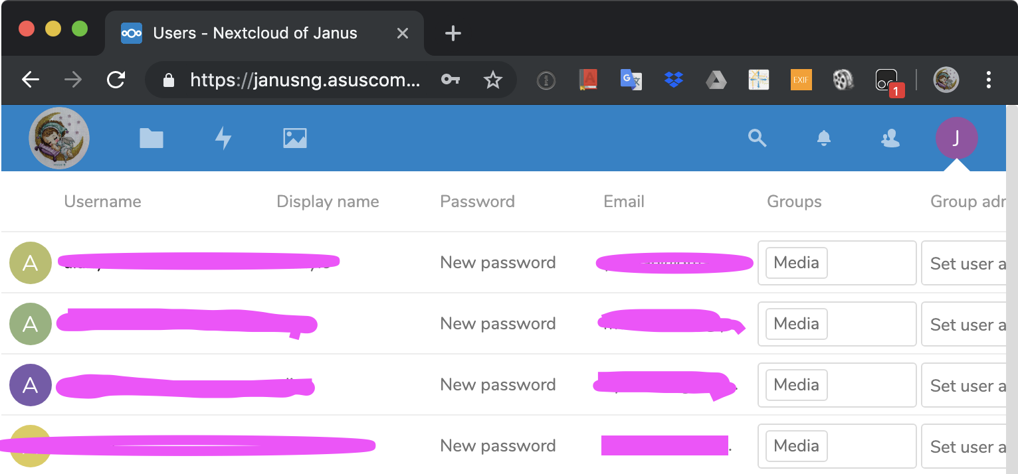Screen dimensions: 1018x474
Task: Click New password in the first row
Action: click(x=498, y=263)
